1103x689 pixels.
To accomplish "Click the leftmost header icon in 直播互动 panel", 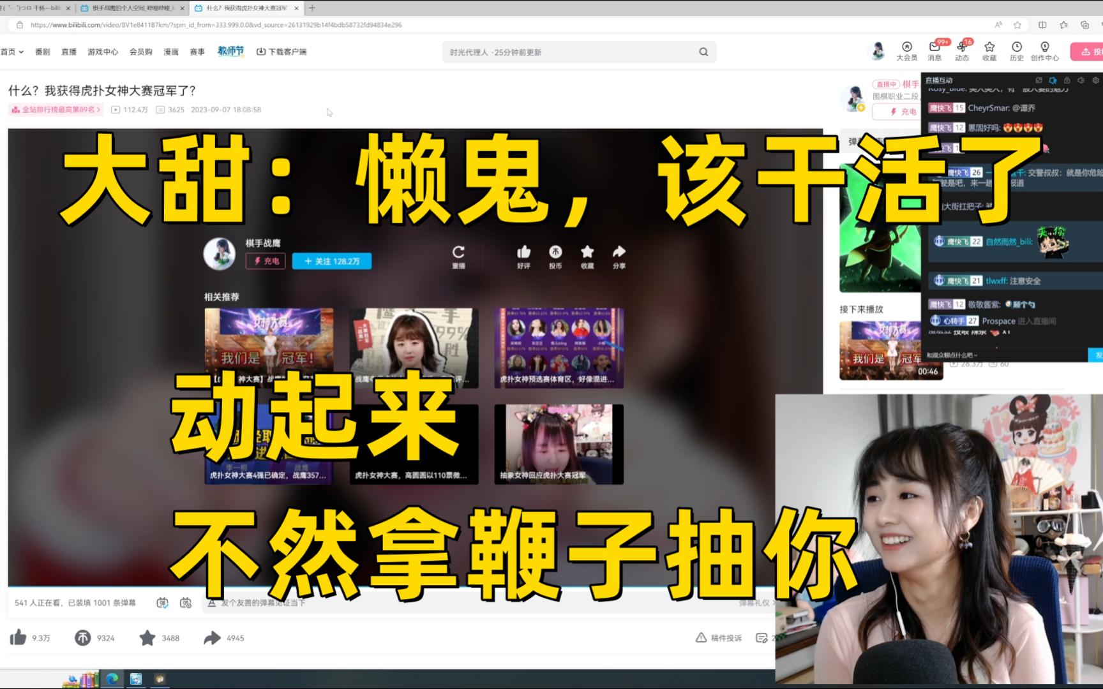I will 1039,80.
